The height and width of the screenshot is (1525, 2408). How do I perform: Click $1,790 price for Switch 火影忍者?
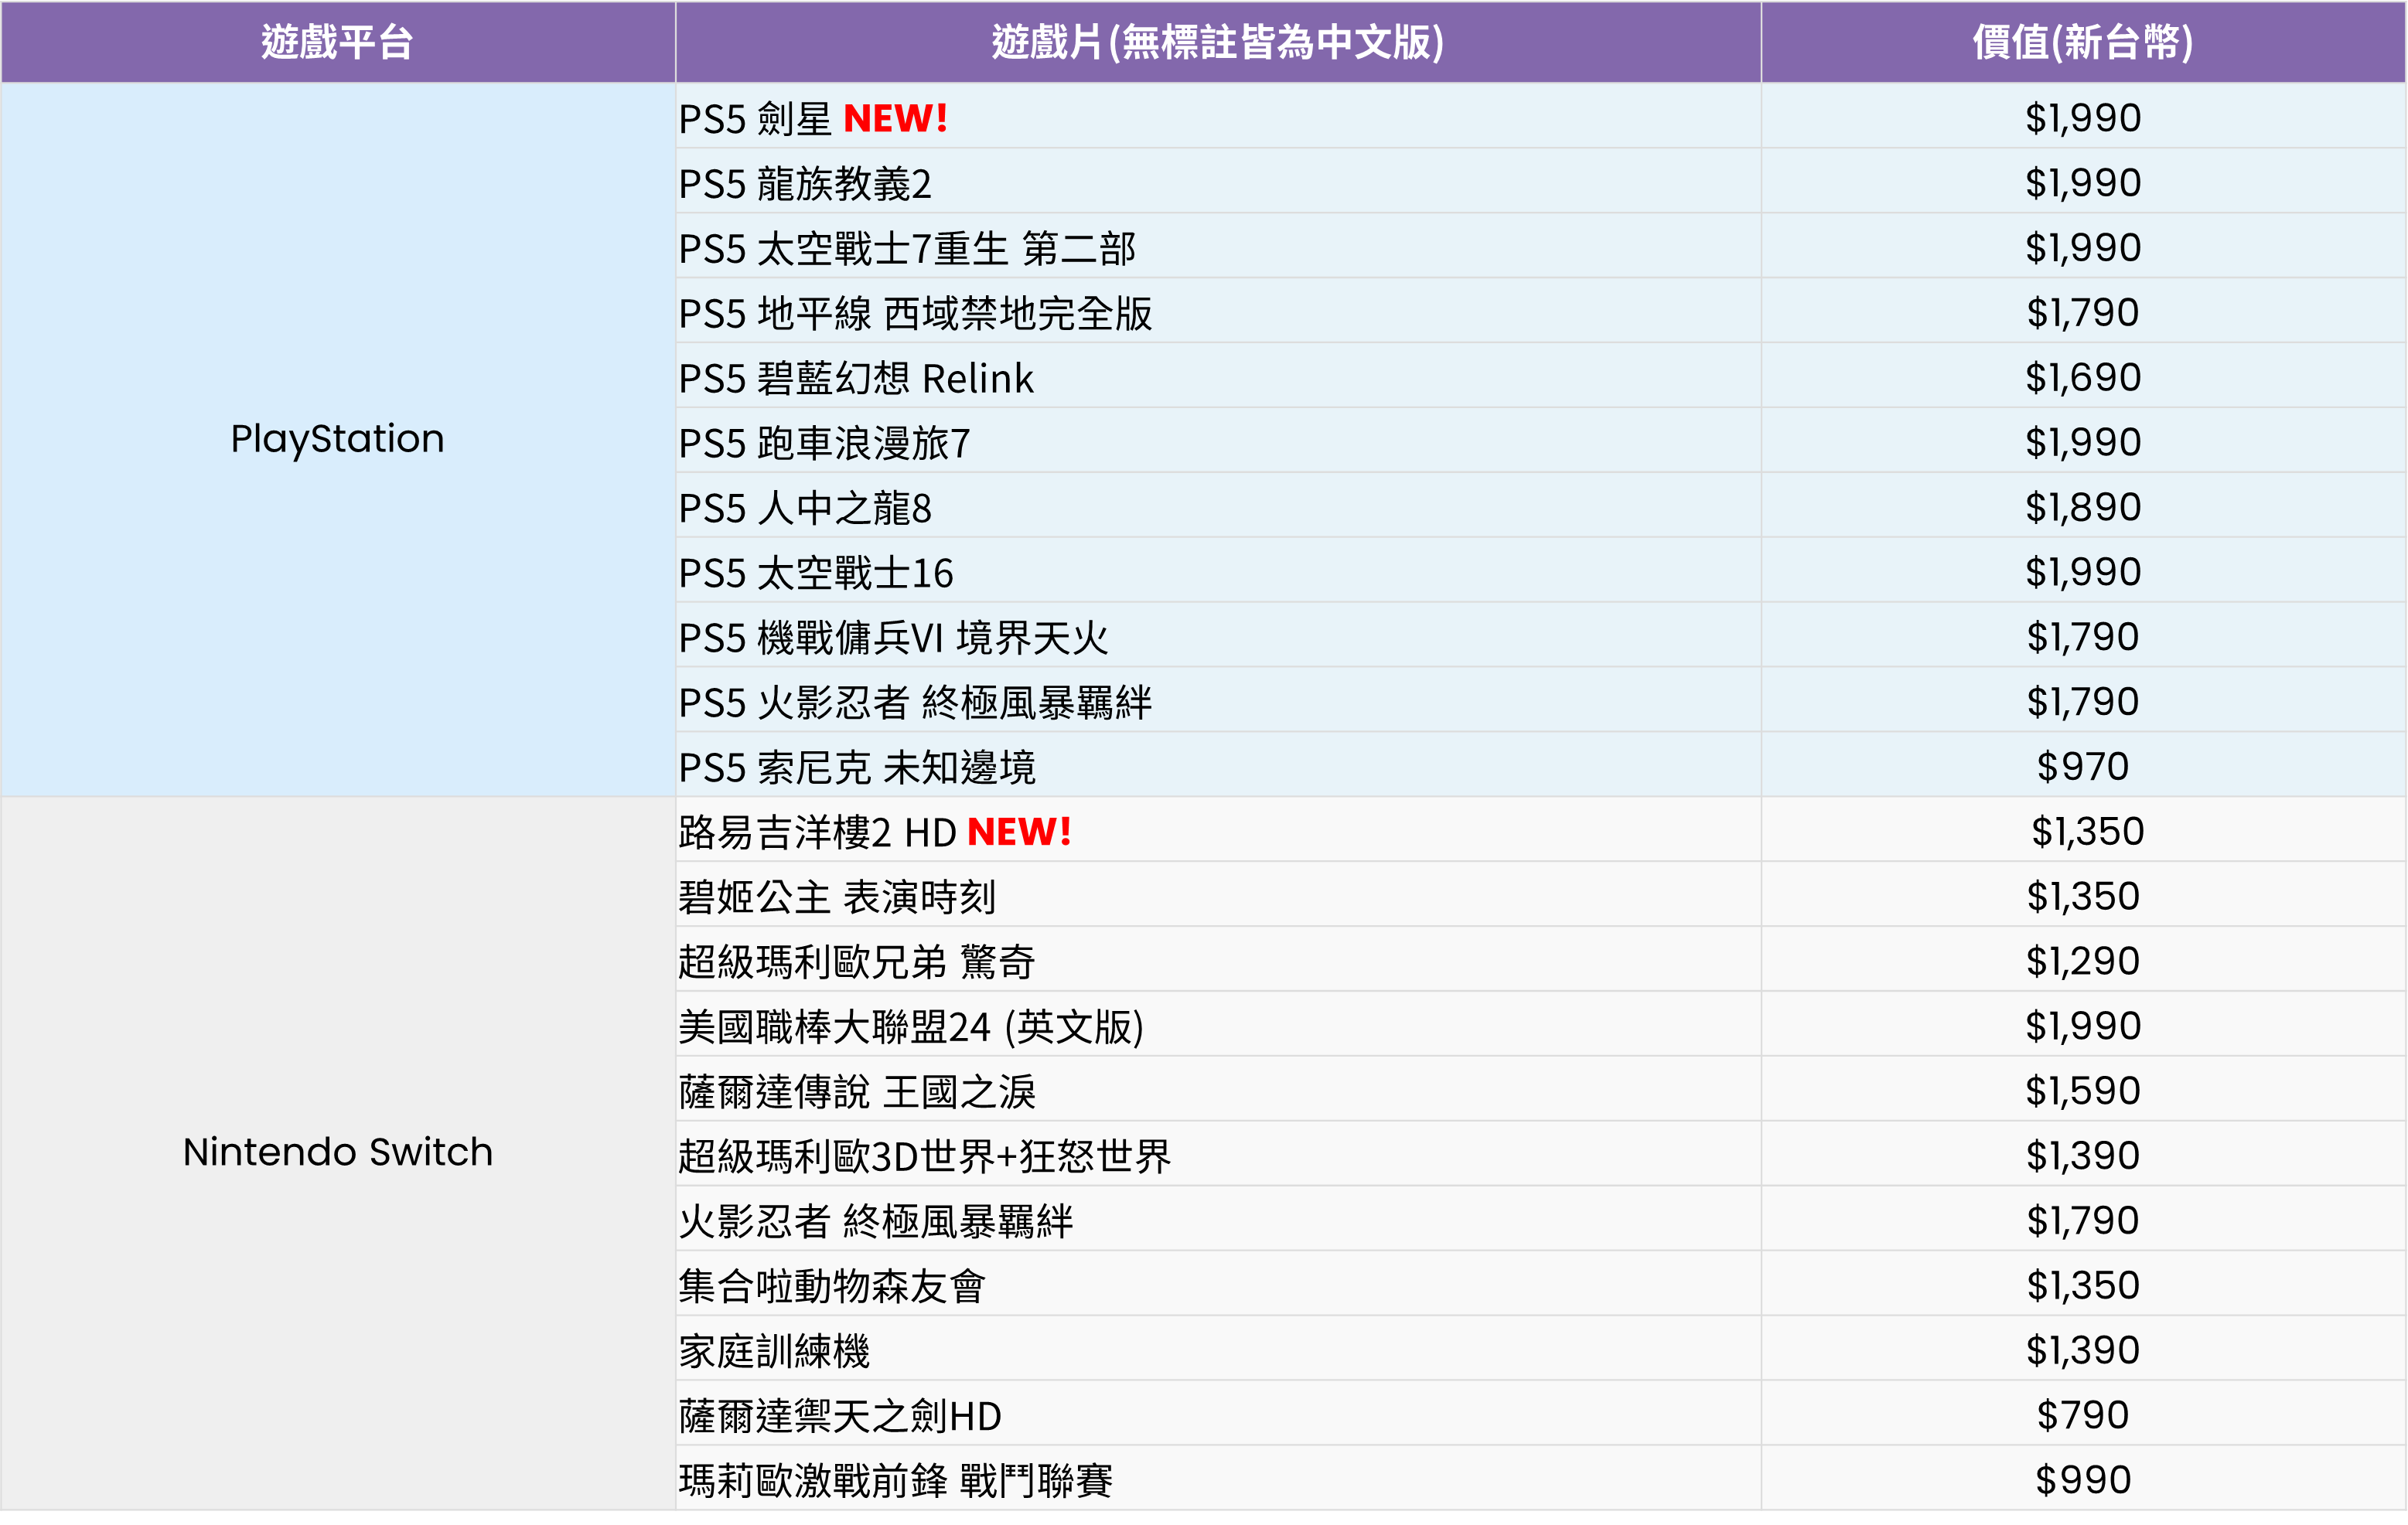point(2083,1220)
